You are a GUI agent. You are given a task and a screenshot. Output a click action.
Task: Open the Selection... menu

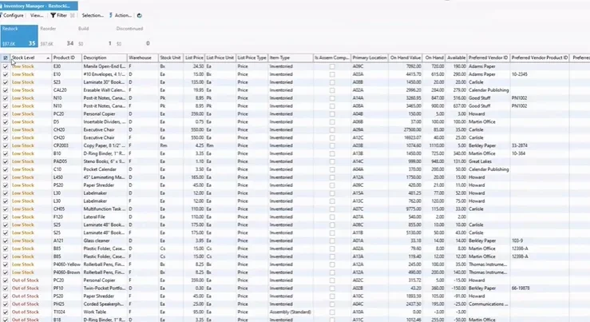(x=93, y=15)
